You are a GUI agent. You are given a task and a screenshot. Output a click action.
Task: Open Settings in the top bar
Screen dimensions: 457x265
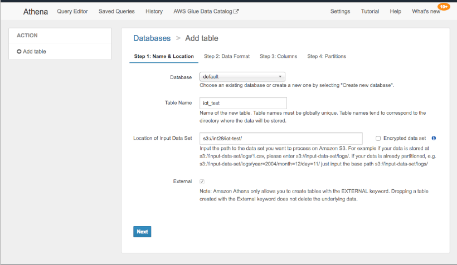(x=340, y=11)
